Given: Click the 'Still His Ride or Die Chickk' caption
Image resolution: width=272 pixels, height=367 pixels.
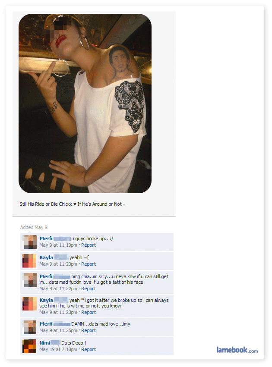Looking at the screenshot, I should pyautogui.click(x=72, y=204).
